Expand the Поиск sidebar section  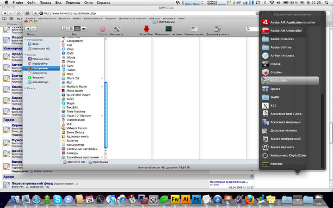tap(25, 88)
